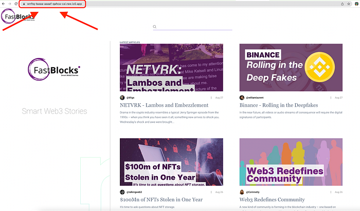Click the summary 'It's time to ask questions about NFT storage.'
Screen dimensions: 360x211
pyautogui.click(x=147, y=207)
